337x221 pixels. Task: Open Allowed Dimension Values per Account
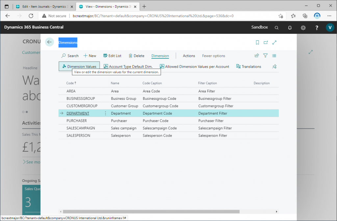click(194, 67)
